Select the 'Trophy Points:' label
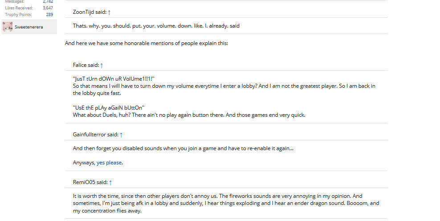This screenshot has width=440, height=221. point(19,15)
